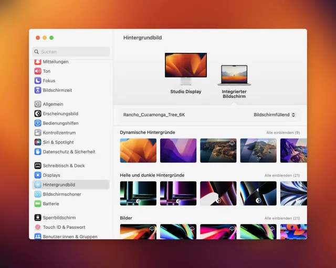This screenshot has width=336, height=268.
Task: Show all Bilder with Alle einblenden (21)
Action: [282, 218]
